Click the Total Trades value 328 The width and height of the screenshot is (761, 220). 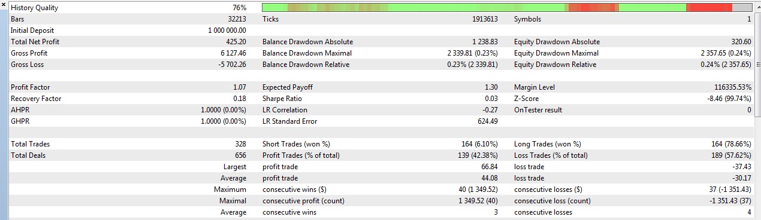(240, 144)
